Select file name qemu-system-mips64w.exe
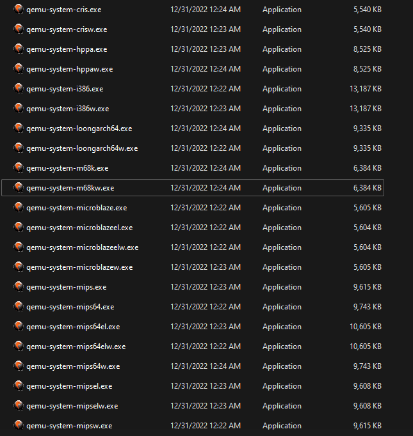 [x=73, y=366]
